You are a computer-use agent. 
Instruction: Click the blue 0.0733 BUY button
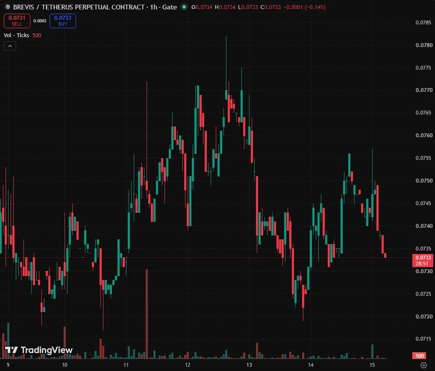pos(63,21)
